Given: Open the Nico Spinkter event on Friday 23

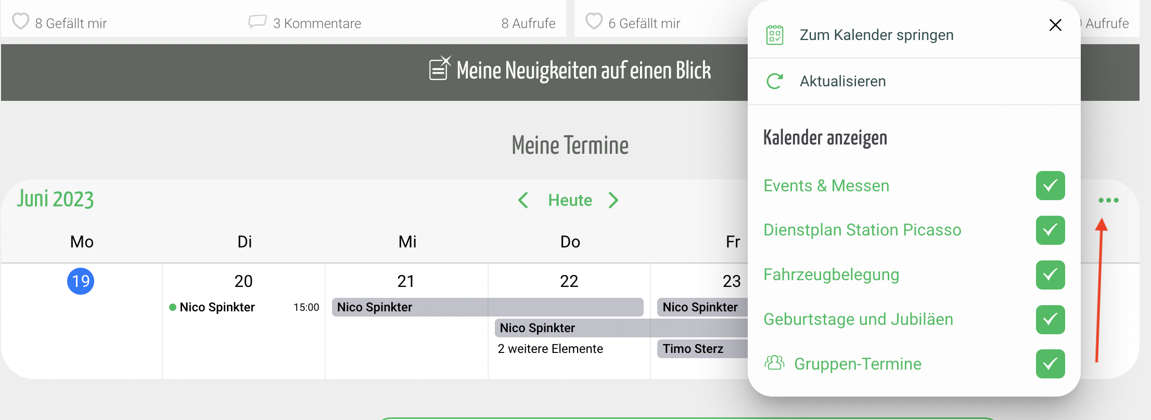Looking at the screenshot, I should pos(702,307).
